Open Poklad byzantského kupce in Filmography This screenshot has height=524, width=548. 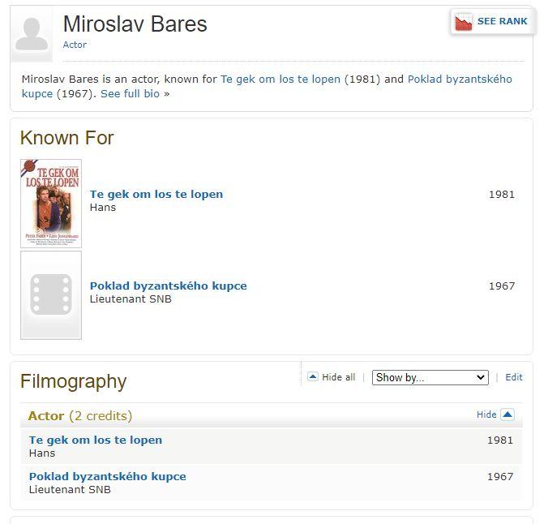(x=108, y=476)
